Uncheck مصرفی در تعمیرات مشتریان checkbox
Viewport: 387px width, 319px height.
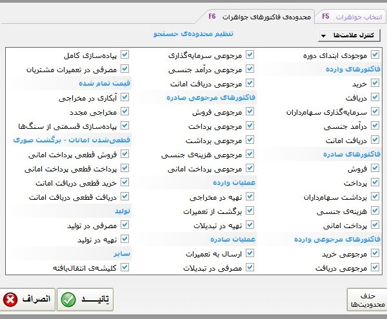click(124, 69)
